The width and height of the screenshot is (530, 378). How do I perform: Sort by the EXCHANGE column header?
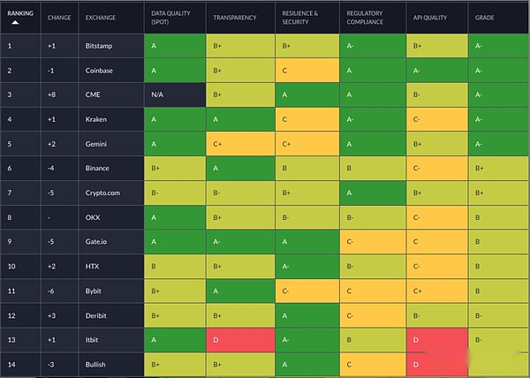101,18
